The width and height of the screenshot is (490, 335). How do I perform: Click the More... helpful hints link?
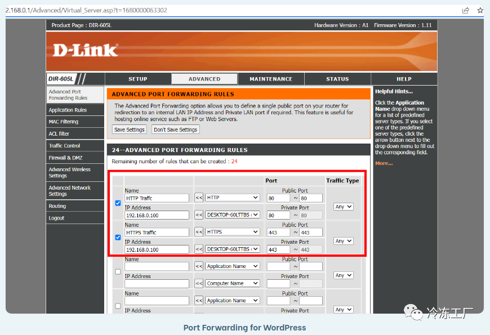coord(384,163)
